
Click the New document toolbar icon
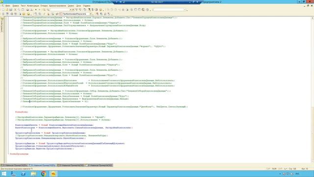[x=3, y=10]
